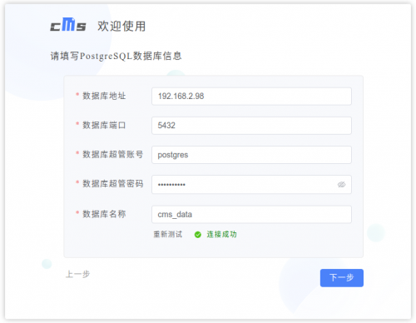Screen dimensions: 416x323
Task: Click the 数据库端口 label
Action: (104, 125)
